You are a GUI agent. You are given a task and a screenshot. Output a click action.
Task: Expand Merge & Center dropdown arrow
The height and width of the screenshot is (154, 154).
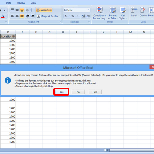click(x=59, y=16)
